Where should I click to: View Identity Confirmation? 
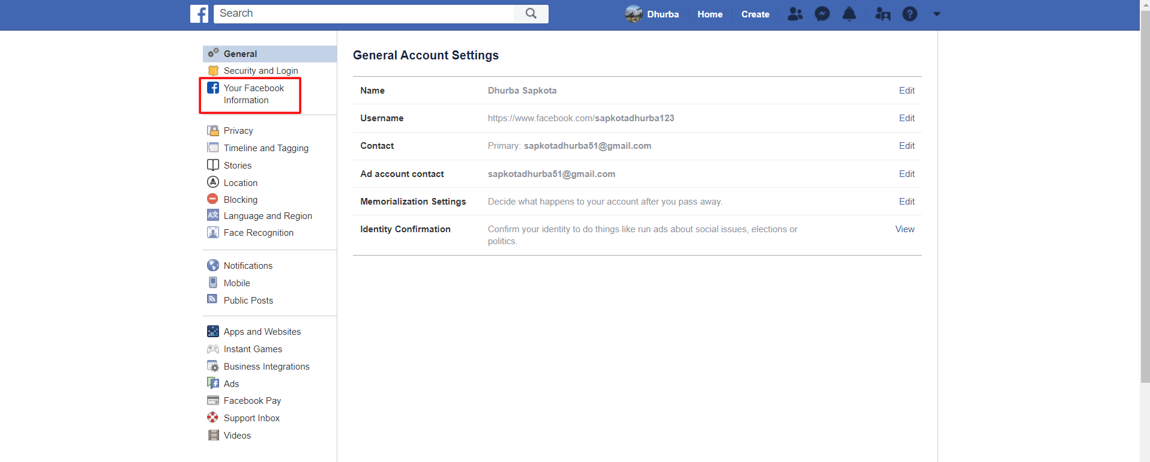pyautogui.click(x=905, y=229)
